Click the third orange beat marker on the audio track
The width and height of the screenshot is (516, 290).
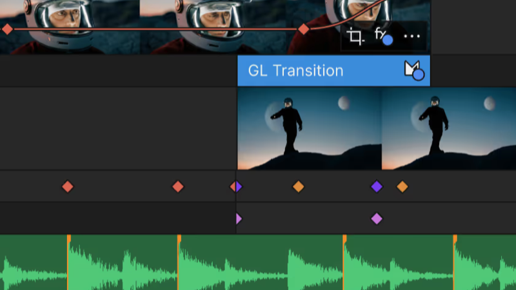(344, 262)
